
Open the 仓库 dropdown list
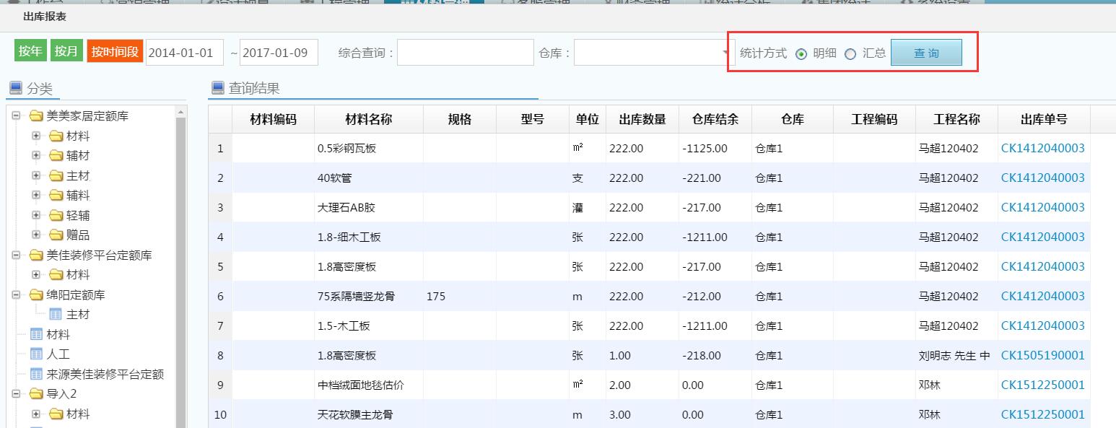(725, 53)
